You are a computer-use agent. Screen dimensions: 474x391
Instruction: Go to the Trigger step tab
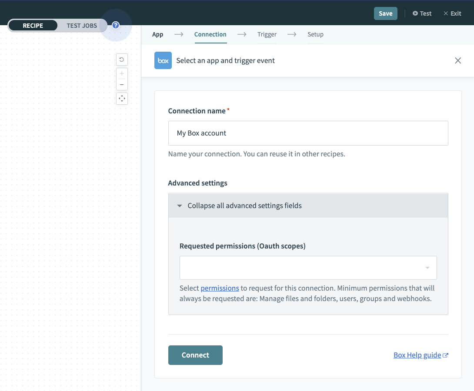[x=267, y=34]
